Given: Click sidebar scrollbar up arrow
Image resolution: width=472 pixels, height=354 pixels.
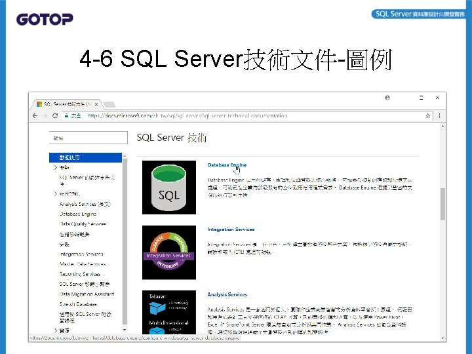Looking at the screenshot, I should tap(125, 156).
